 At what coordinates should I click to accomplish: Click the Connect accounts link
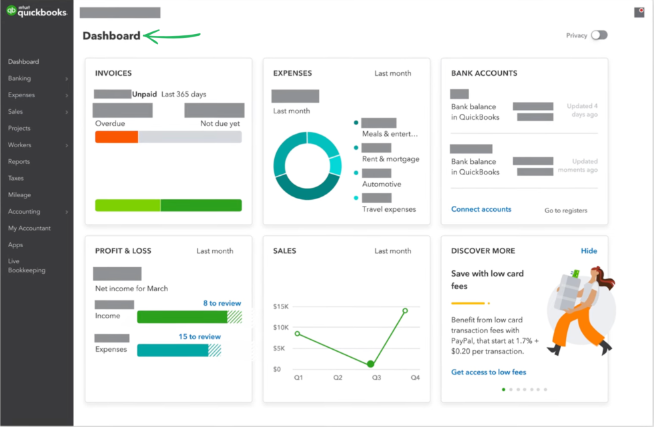tap(481, 209)
